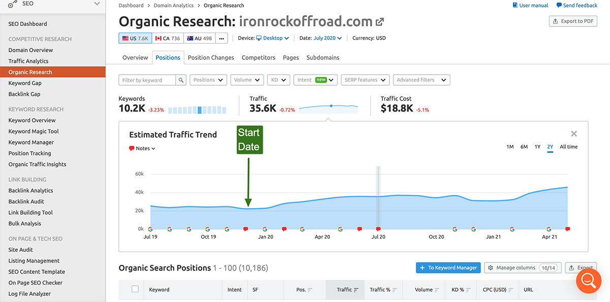Click the external link icon beside ironrockoffroad.com

pyautogui.click(x=380, y=22)
